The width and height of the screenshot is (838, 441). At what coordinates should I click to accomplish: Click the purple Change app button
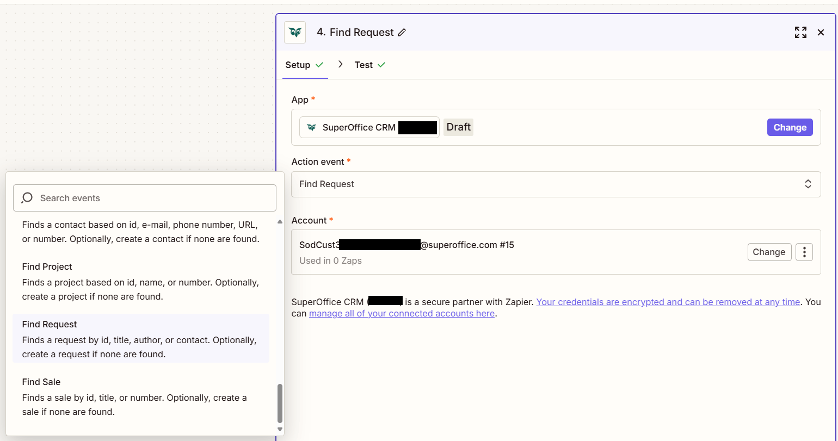pos(790,127)
